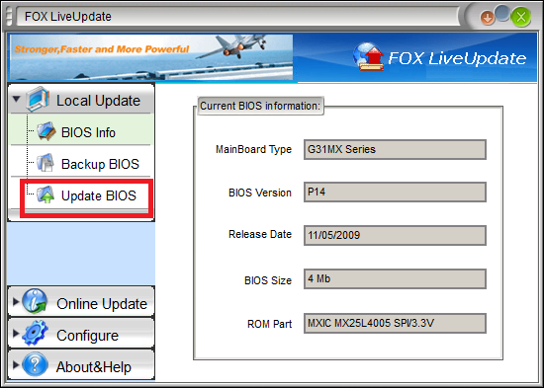The width and height of the screenshot is (544, 388).
Task: Click the BIOS Size field 4 Mb
Action: pyautogui.click(x=395, y=278)
